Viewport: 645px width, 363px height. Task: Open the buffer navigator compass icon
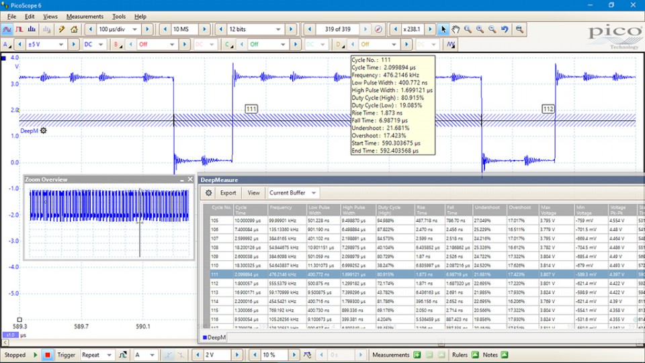coord(378,30)
